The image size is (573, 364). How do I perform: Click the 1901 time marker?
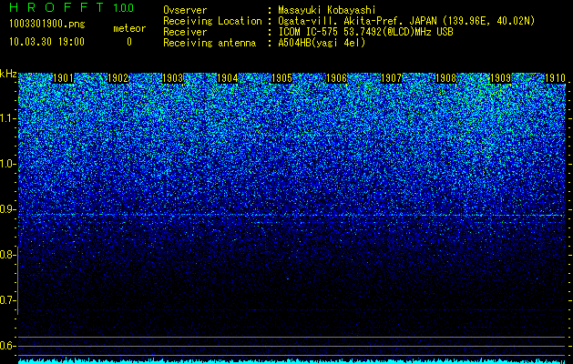(x=63, y=78)
